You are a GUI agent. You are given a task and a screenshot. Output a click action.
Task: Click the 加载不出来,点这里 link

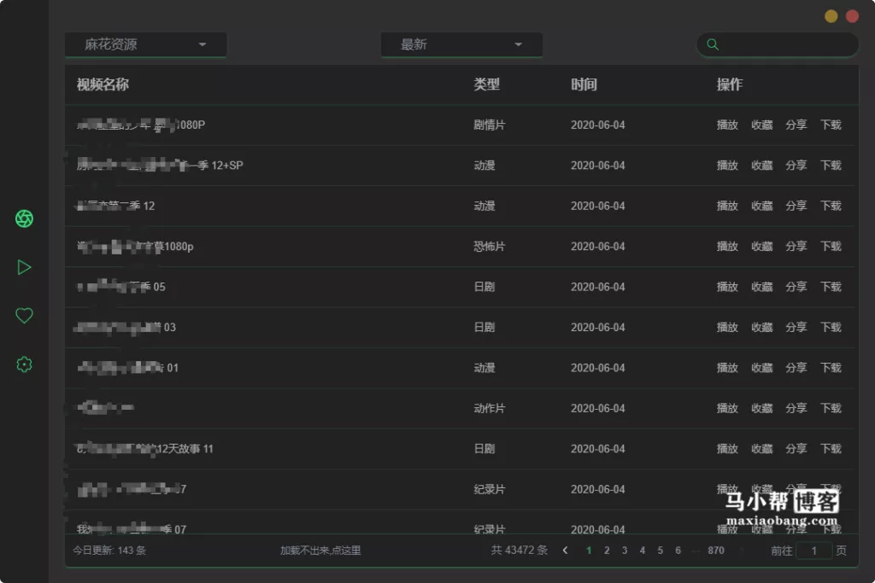(x=320, y=551)
